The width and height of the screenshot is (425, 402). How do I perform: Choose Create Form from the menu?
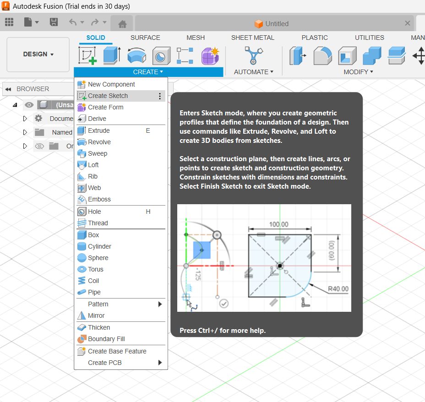(121, 107)
